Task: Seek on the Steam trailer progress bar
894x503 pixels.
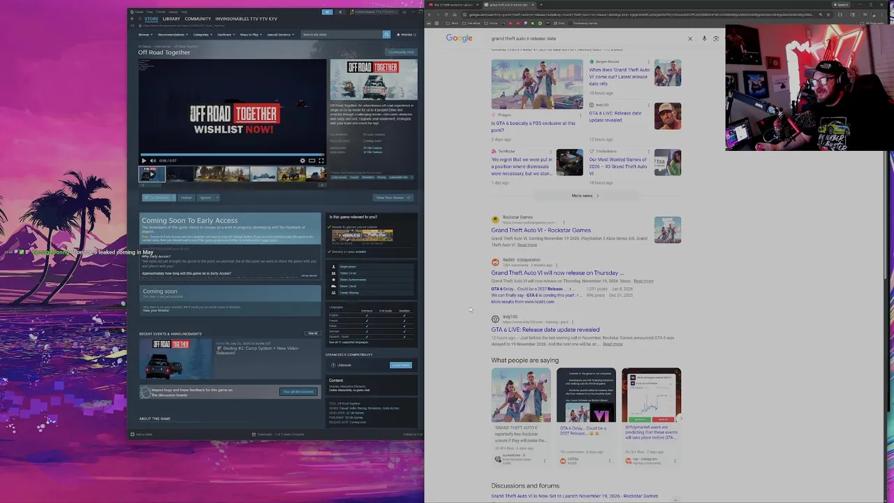Action: (x=232, y=154)
